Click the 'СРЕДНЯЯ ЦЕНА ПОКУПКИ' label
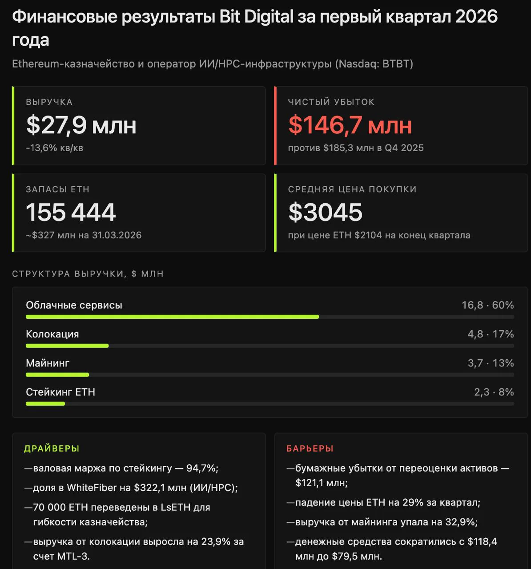Screen dimensions: 531x569 352,189
